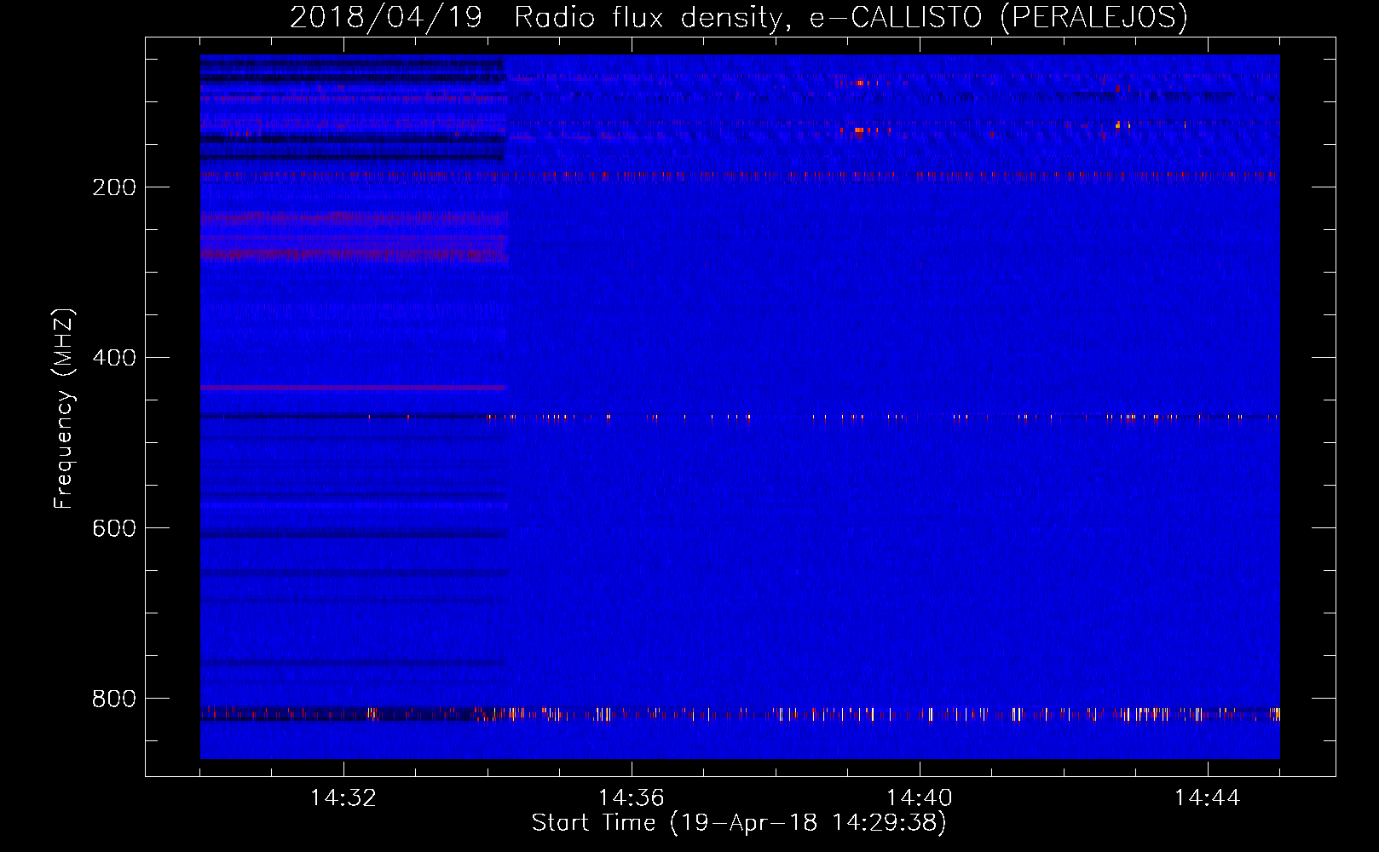
Task: Click the red dotted line near 200 MHz
Action: coord(740,176)
